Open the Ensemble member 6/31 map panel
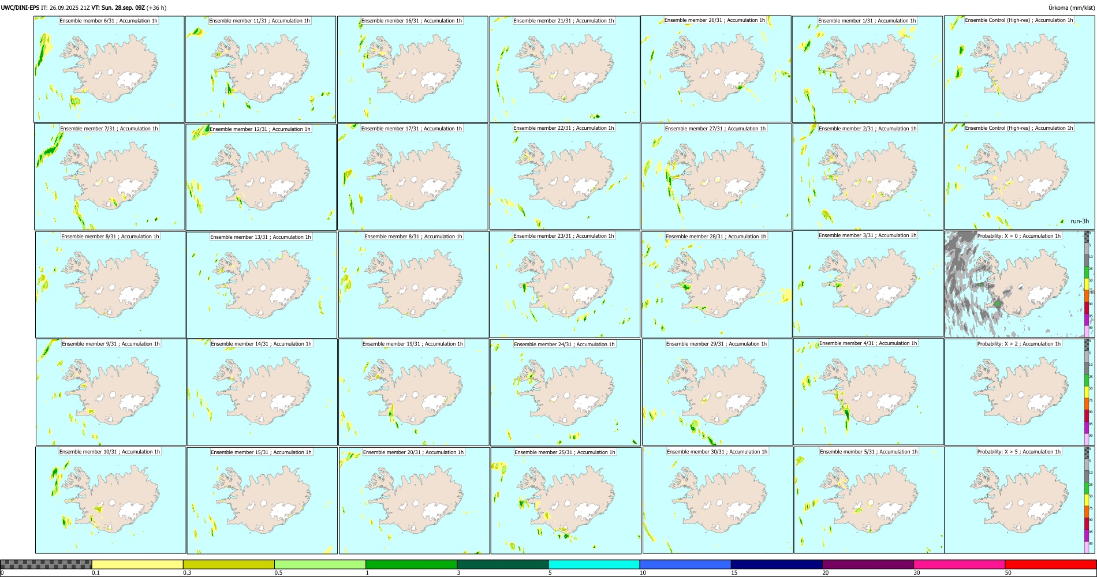Screen dimensions: 1097x577 109,69
